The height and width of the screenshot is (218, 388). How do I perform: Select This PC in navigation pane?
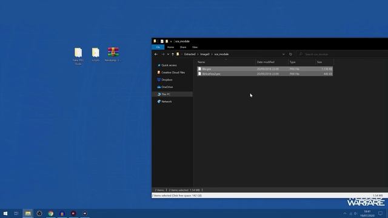point(172,94)
